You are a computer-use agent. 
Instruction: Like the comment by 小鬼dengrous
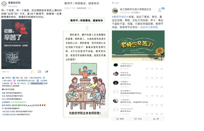[x=162, y=69]
